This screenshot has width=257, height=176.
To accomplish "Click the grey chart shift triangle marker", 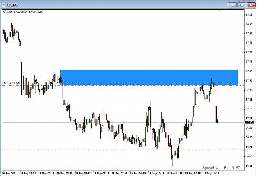I will click(220, 11).
